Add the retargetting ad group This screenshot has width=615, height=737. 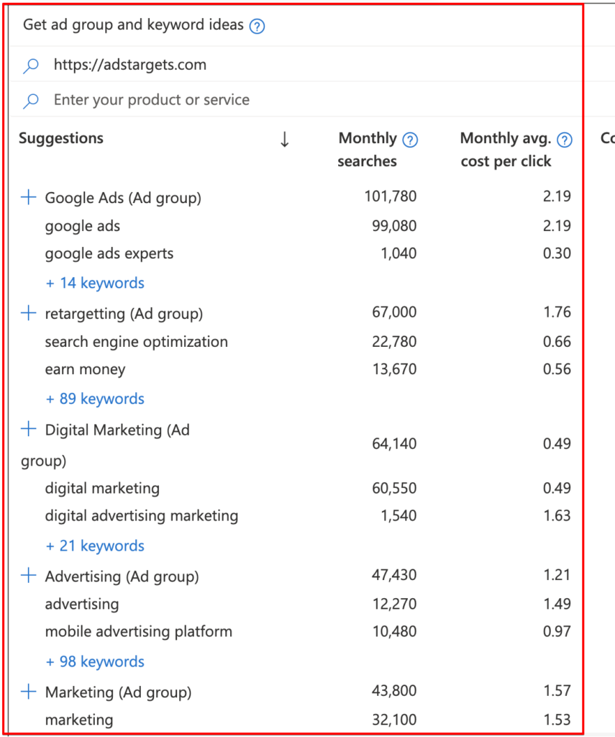point(28,313)
